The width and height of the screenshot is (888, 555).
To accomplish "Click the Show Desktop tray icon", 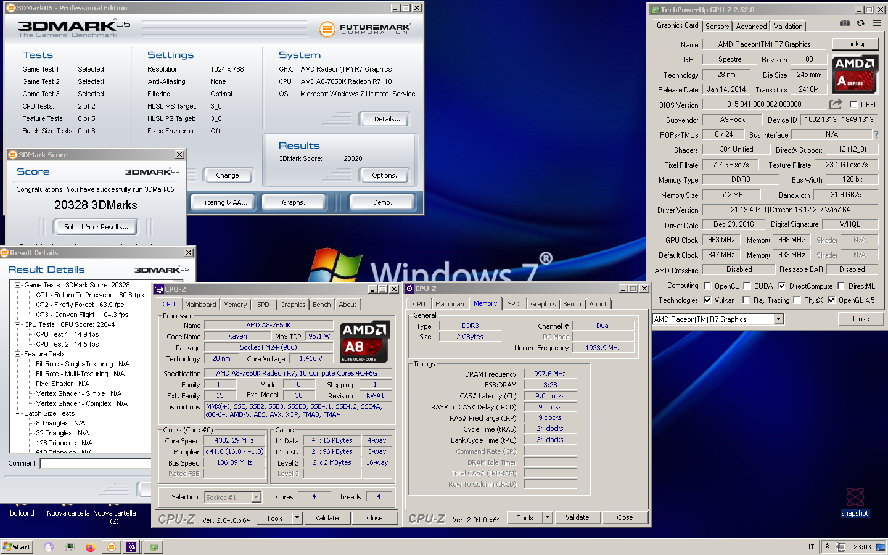I will 881,547.
